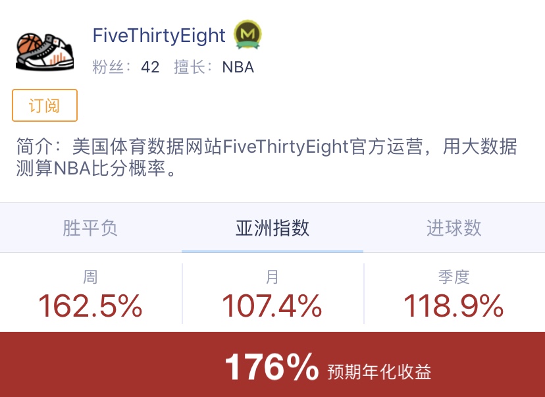Open the FiveThirtyEight profile name
Image resolution: width=545 pixels, height=397 pixels.
coord(159,35)
